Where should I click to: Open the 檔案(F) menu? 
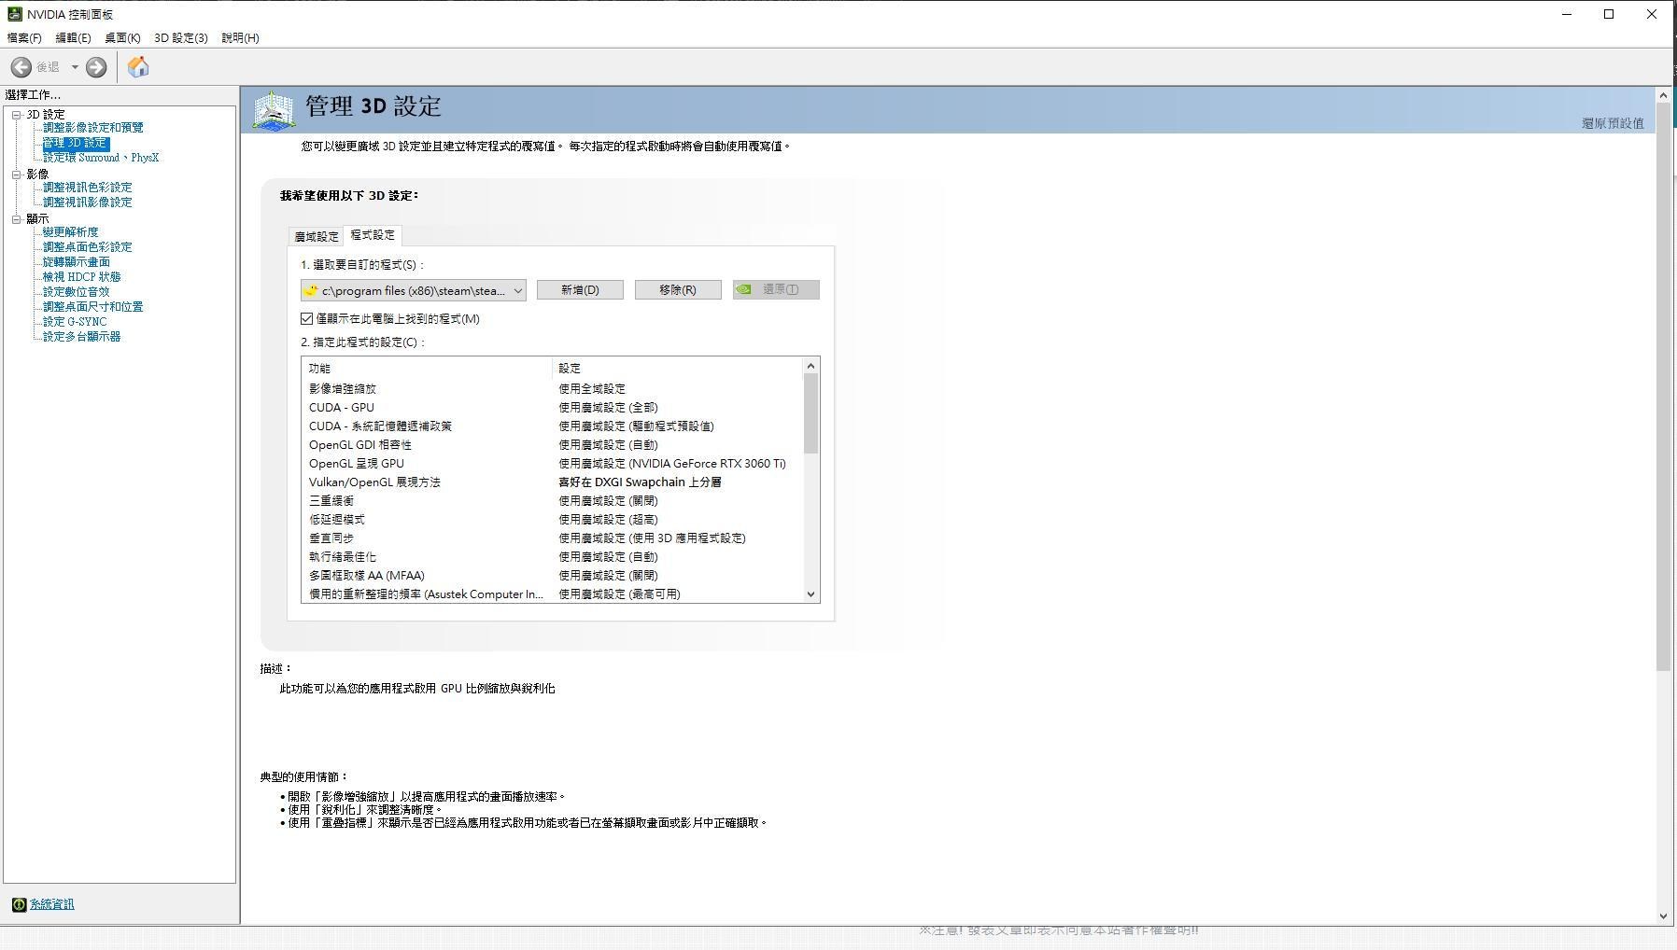[x=24, y=38]
